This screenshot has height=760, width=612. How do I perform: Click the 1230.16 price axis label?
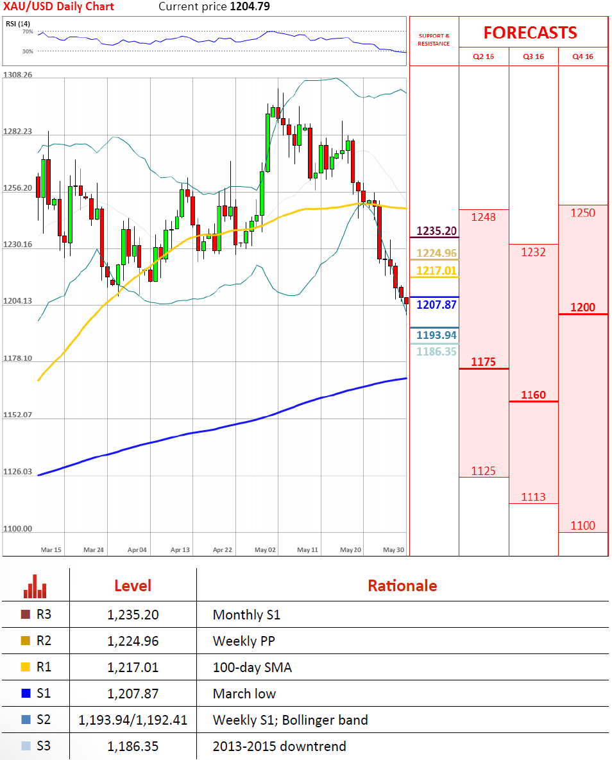[17, 245]
